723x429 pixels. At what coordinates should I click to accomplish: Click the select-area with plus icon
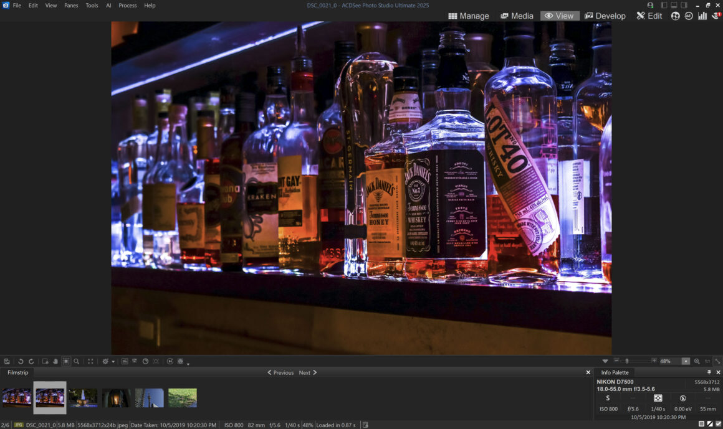(x=45, y=362)
